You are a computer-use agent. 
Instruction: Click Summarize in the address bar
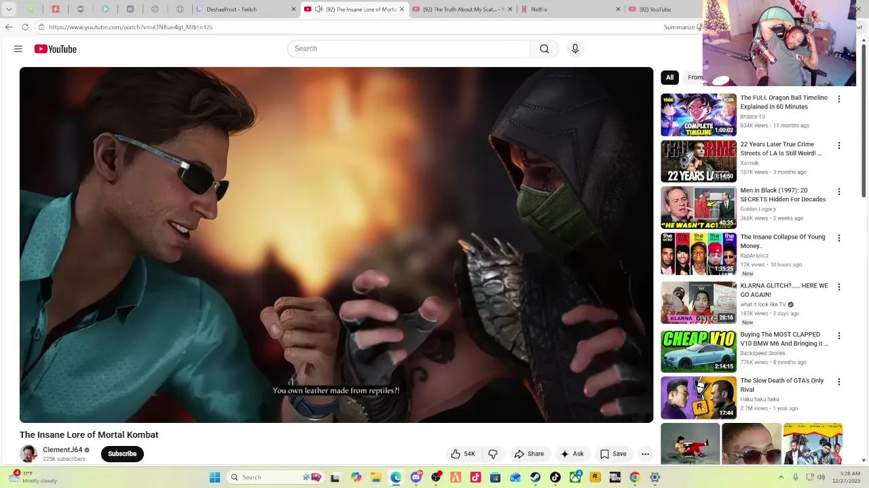pyautogui.click(x=681, y=27)
